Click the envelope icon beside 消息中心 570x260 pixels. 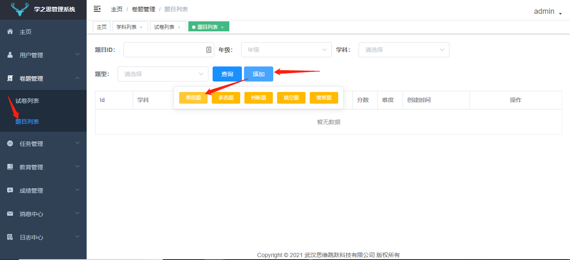[10, 214]
